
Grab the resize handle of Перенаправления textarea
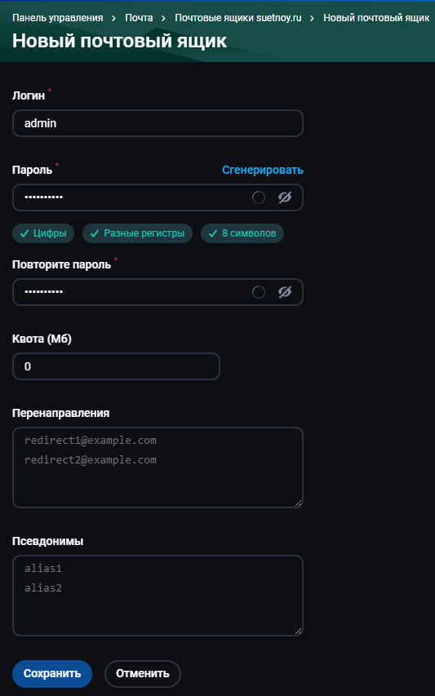click(x=298, y=503)
